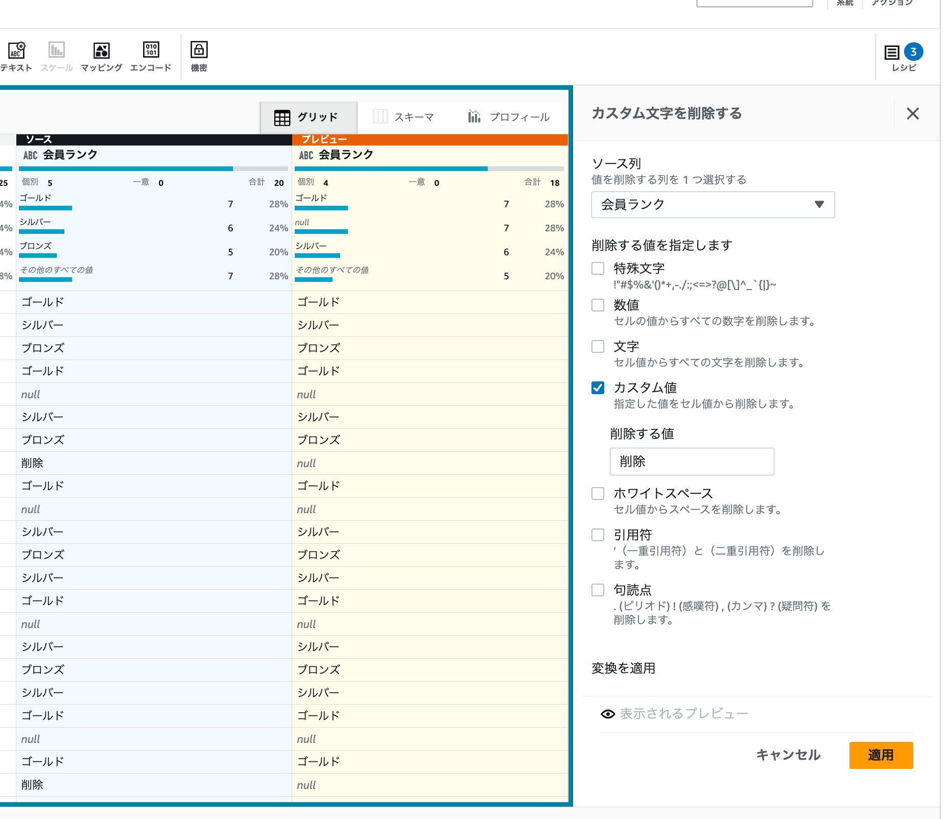Open the ソース列 会員ランク dropdown
This screenshot has height=819, width=950.
tap(713, 205)
